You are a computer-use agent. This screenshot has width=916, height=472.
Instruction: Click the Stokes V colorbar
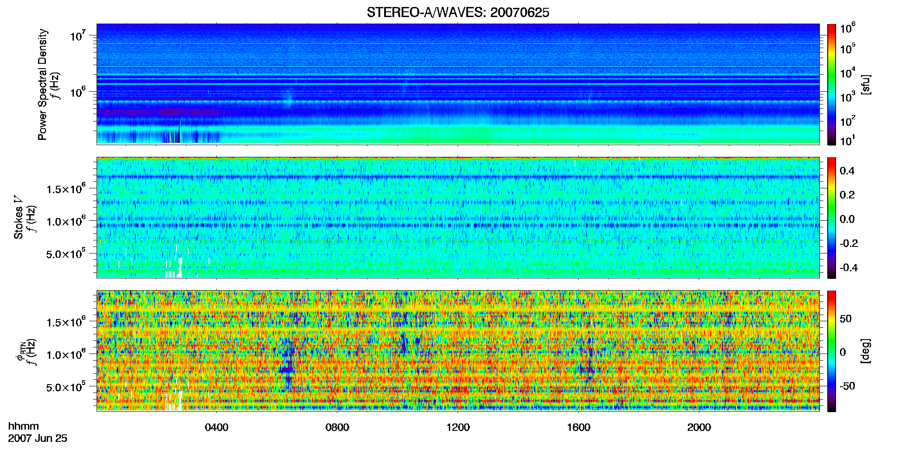tap(832, 218)
